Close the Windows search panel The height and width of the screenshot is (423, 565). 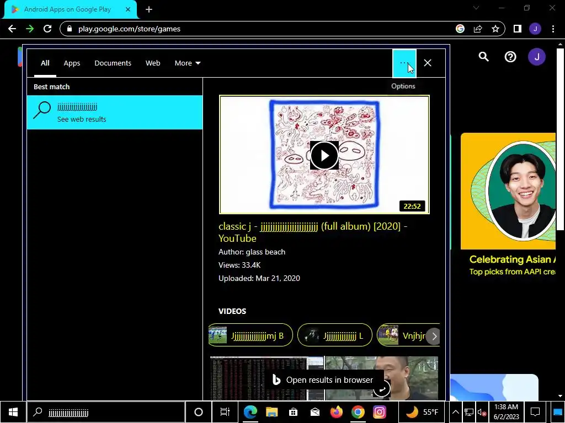coord(428,63)
